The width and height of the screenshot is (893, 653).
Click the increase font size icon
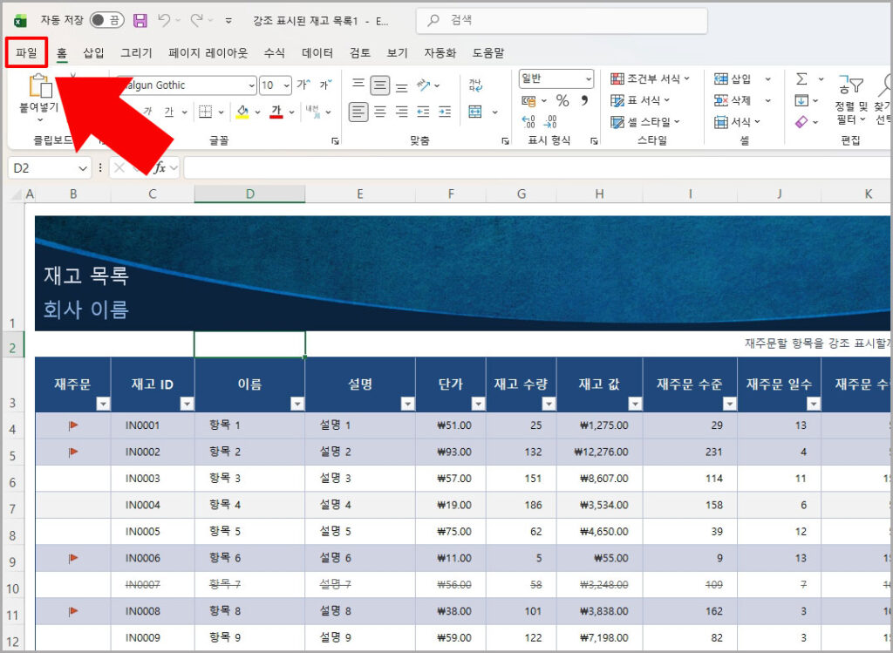point(303,85)
